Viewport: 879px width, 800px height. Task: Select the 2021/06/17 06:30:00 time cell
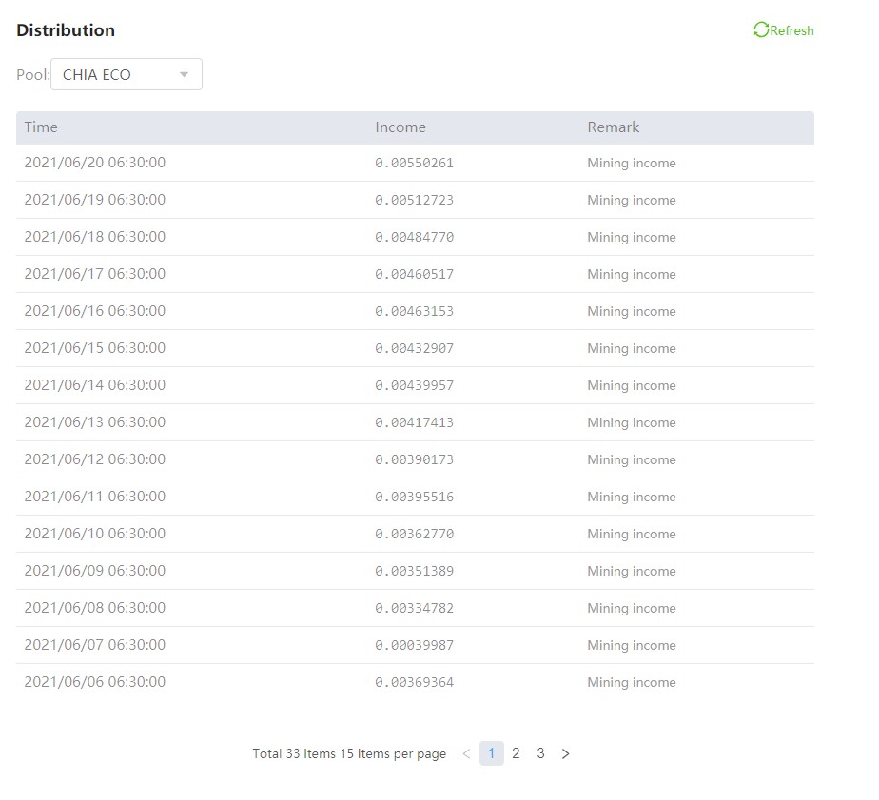(95, 274)
